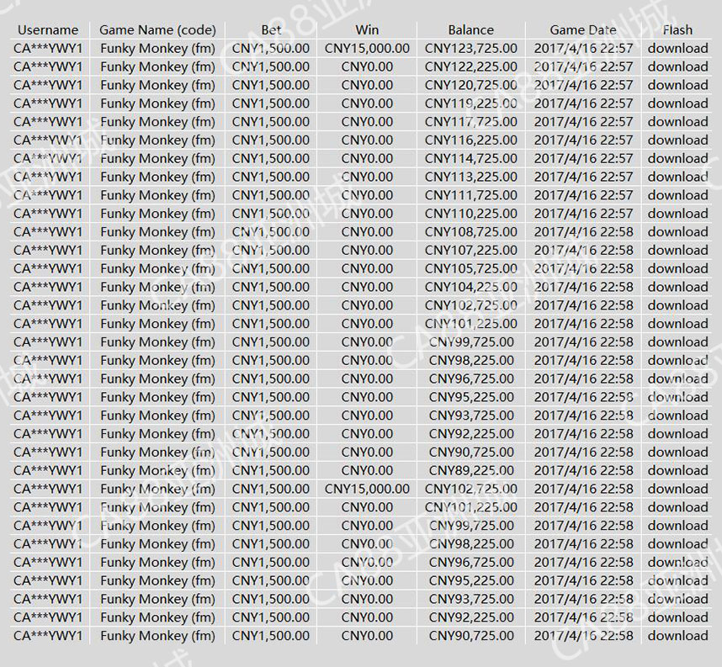Click the CNY104,225.00 balance cell
Viewport: 722px width, 667px height.
point(470,287)
